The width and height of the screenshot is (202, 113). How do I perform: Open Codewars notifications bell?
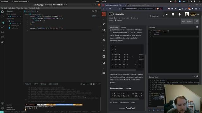[180, 14]
